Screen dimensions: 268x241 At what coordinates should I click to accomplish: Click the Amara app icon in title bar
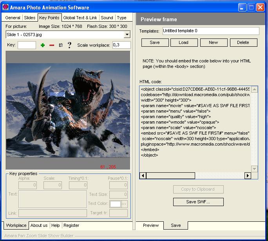click(x=5, y=7)
